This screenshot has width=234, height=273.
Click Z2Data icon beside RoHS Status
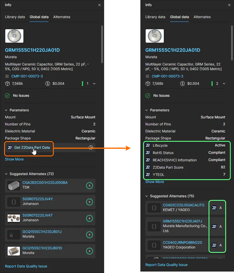coord(148,153)
